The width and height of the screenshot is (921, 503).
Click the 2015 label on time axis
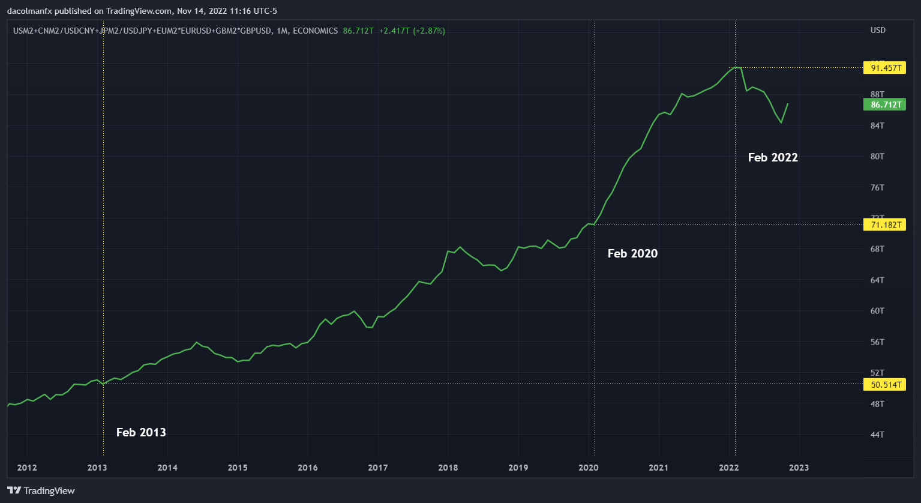(x=238, y=468)
